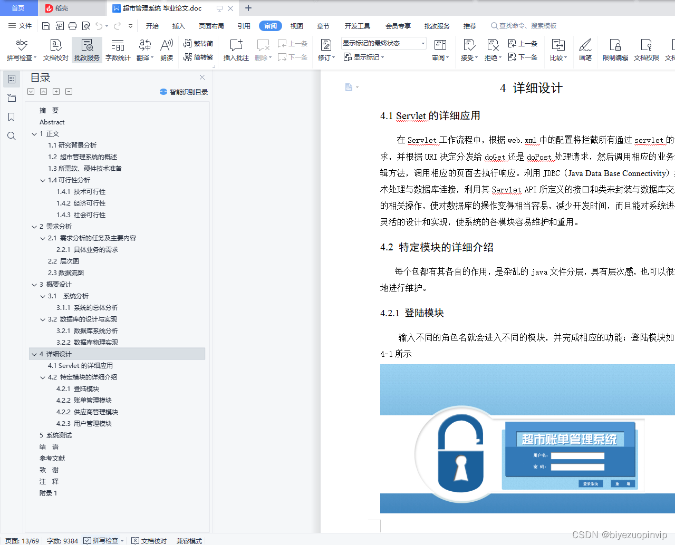Switch to the 开始 ribbon tab
Viewport: 675px width, 545px height.
(152, 26)
